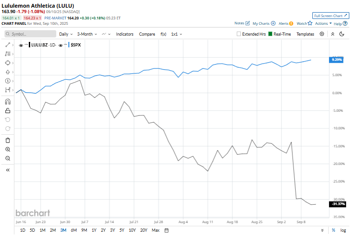This screenshot has height=238, width=352.
Task: Click the redo arrow icon
Action: point(8,128)
